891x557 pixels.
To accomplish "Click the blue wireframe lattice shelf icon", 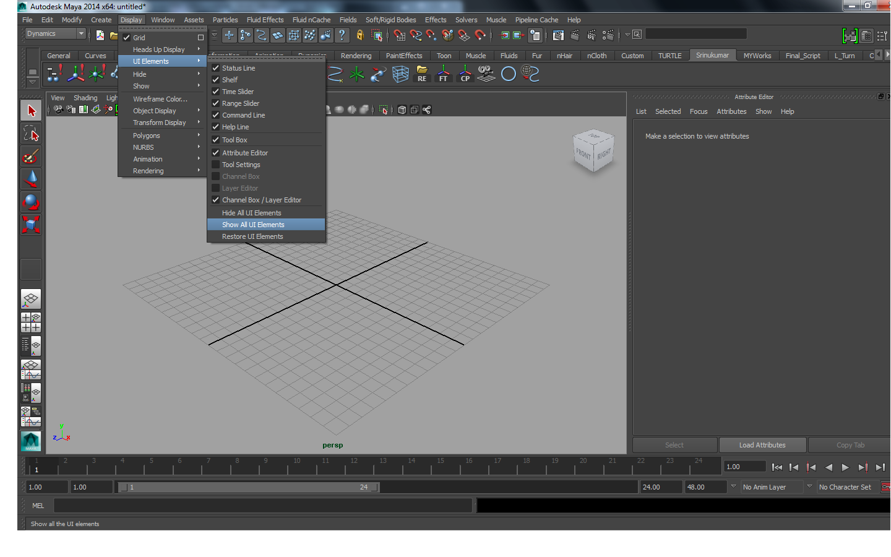I will [x=400, y=74].
